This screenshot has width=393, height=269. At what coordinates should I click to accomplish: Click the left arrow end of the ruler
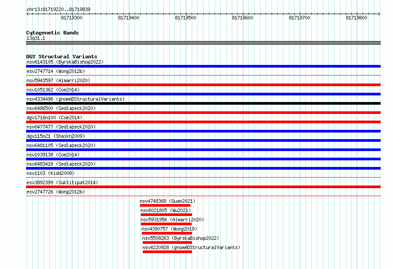click(27, 14)
